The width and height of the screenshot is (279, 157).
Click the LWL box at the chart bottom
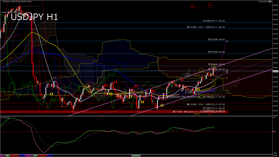(196, 114)
